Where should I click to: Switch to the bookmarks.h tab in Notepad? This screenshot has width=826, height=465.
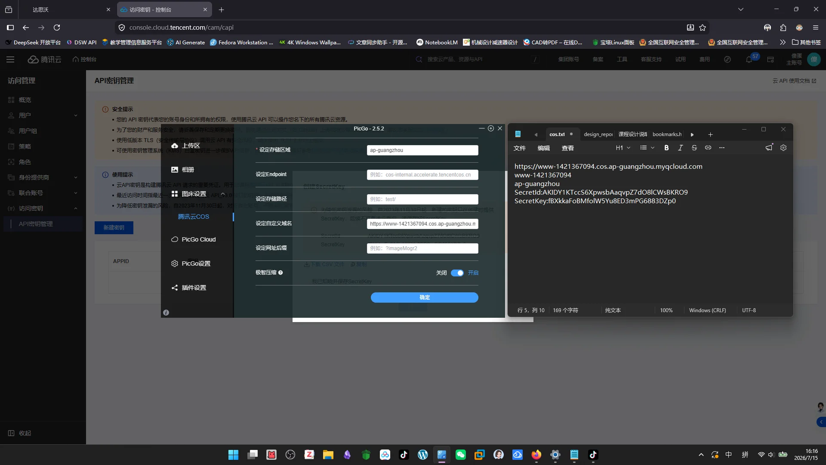667,134
